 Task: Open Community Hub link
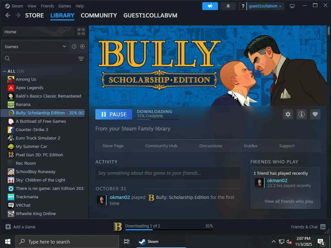click(x=161, y=146)
